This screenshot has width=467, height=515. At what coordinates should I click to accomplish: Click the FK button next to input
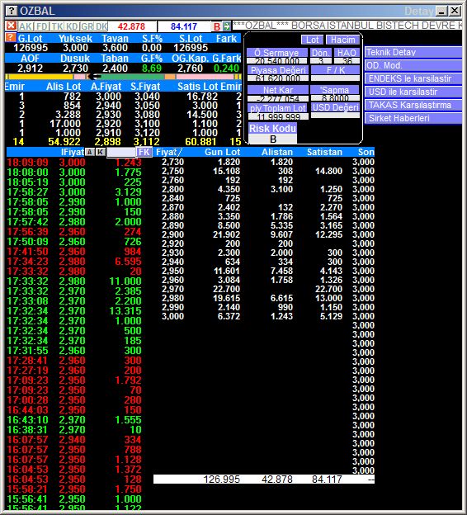(144, 152)
